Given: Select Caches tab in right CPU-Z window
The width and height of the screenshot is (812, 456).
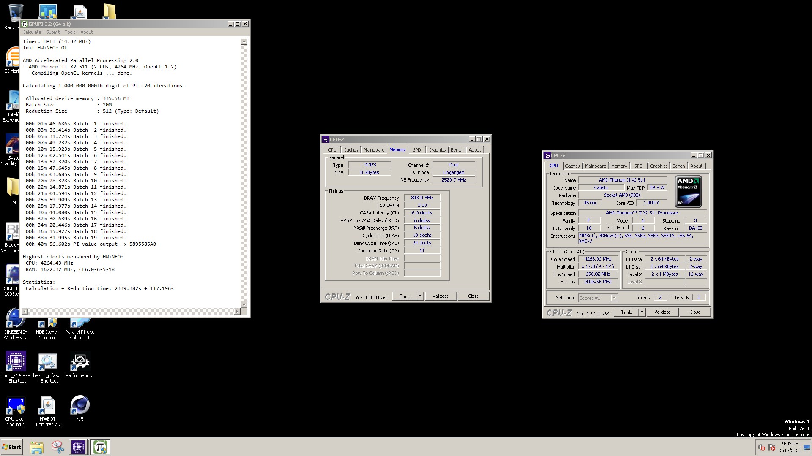Looking at the screenshot, I should pyautogui.click(x=573, y=166).
